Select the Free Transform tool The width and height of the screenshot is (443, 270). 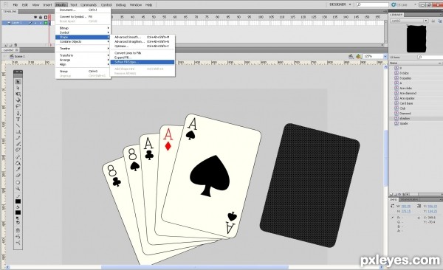(x=18, y=94)
